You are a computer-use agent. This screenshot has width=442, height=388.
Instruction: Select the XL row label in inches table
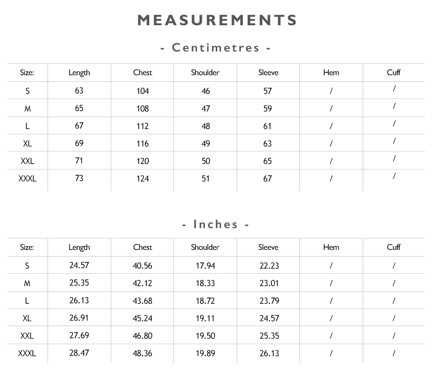pos(27,318)
